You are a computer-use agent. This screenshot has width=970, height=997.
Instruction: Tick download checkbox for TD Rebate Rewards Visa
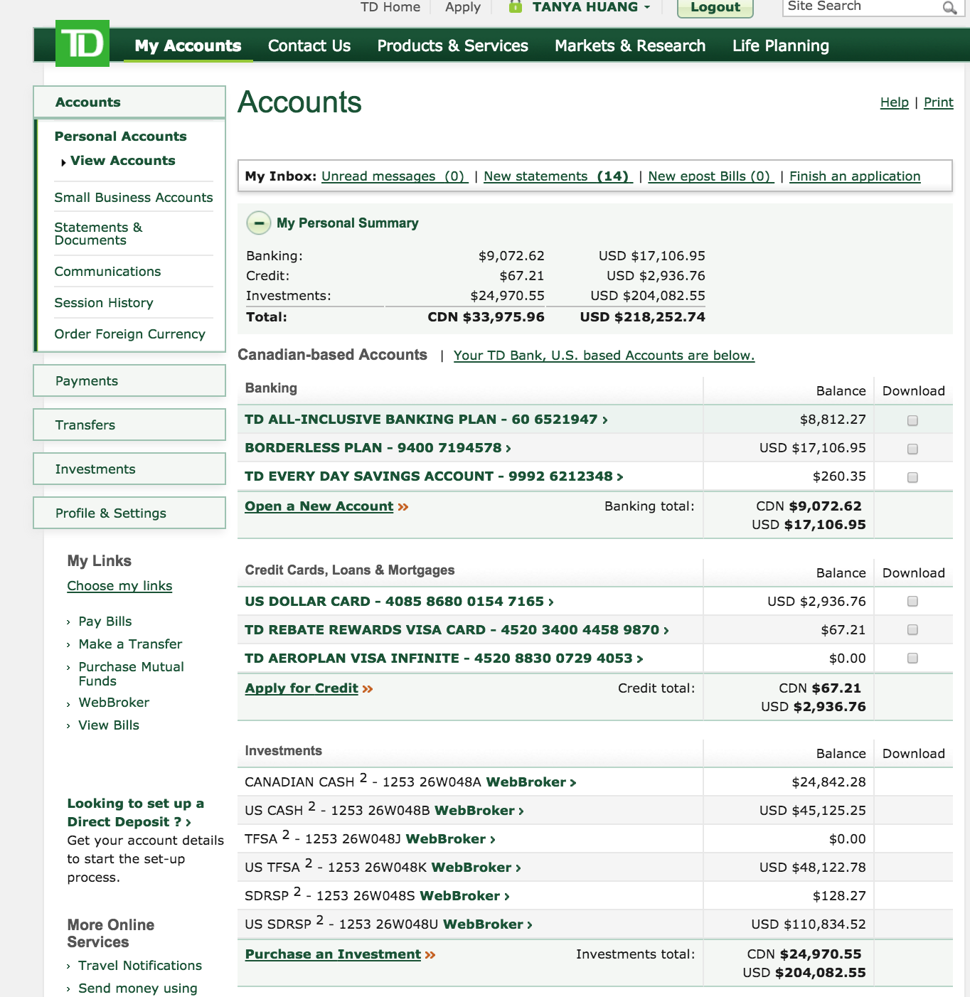click(912, 629)
